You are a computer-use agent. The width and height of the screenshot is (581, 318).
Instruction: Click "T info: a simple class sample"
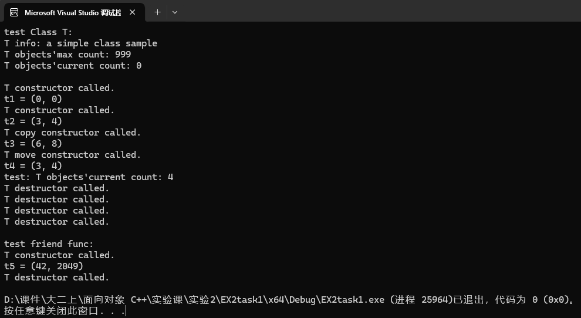point(80,43)
